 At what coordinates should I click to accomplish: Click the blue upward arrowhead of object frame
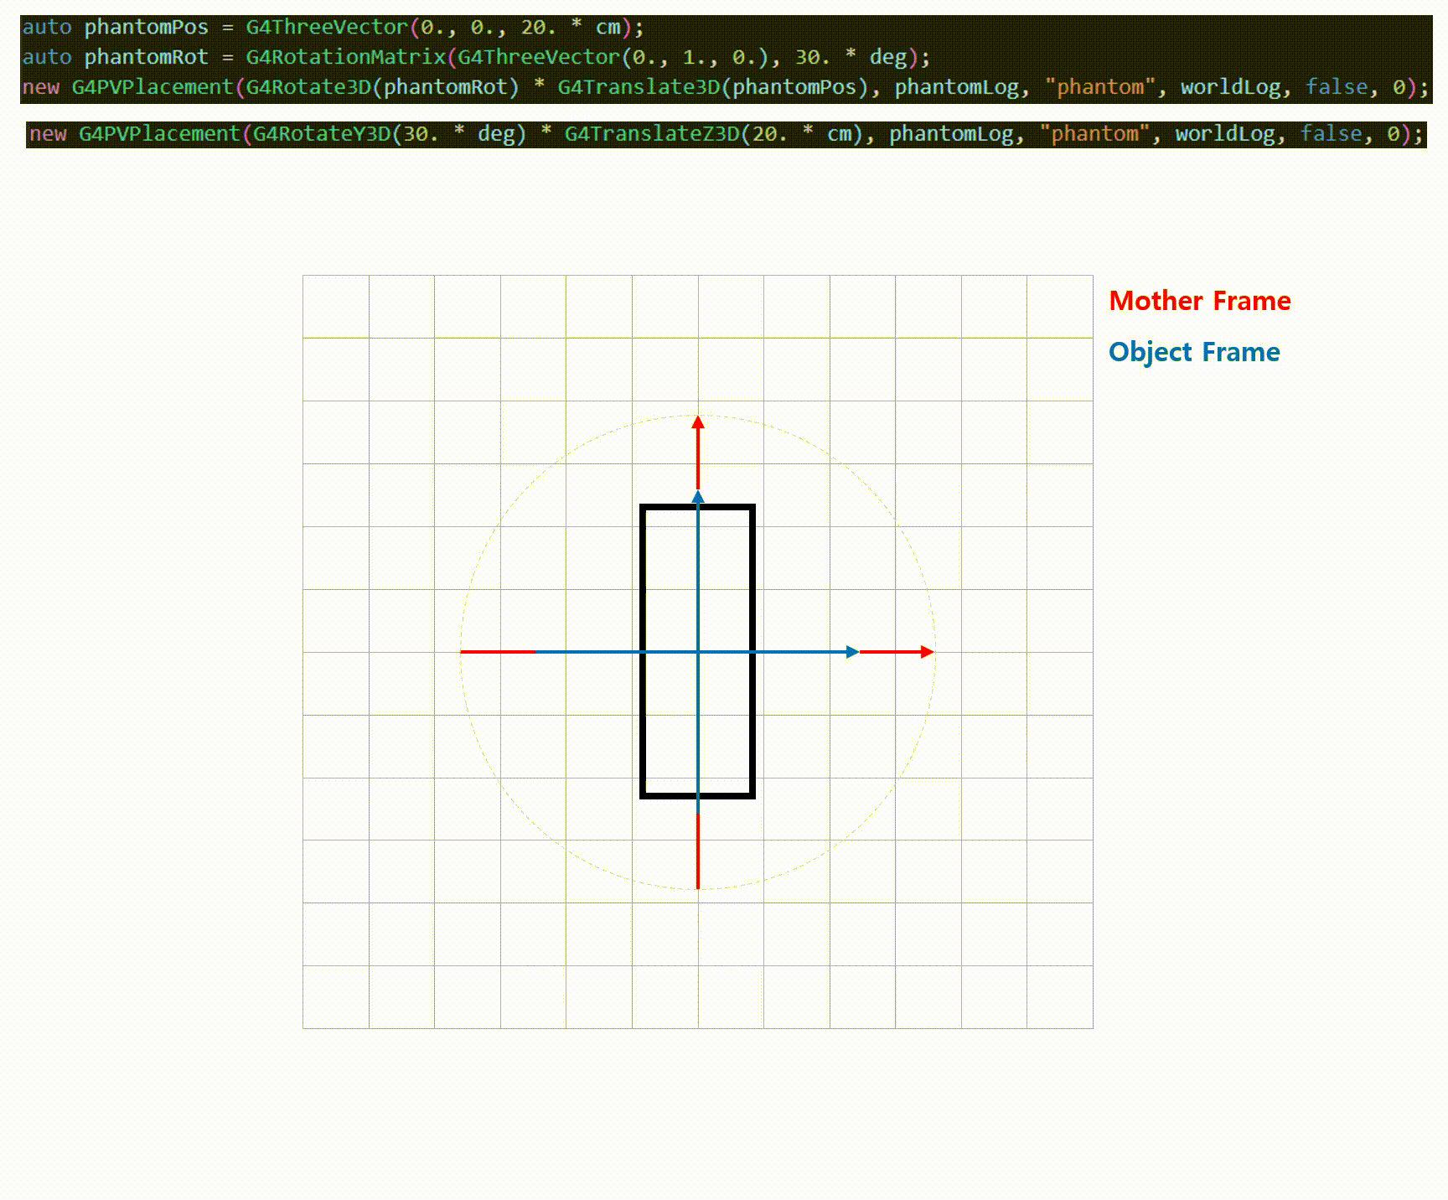(x=698, y=497)
